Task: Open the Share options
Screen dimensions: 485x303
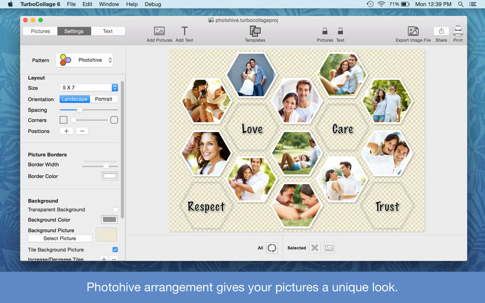Action: tap(441, 31)
